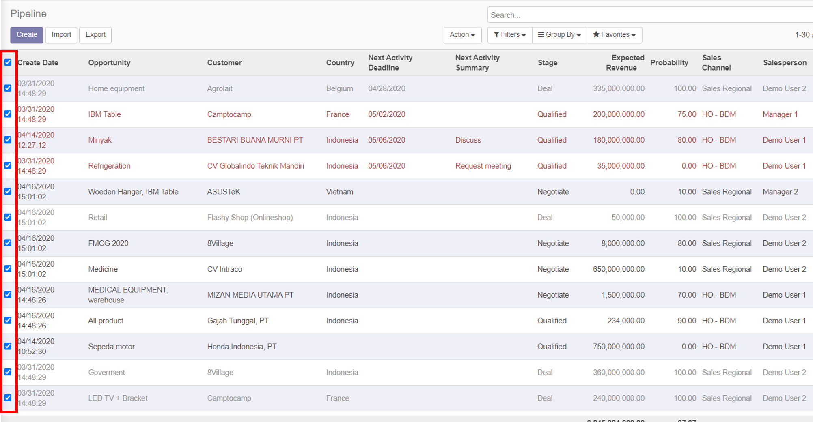Uncheck the Woeden Hanger, IBM Table row checkbox
Image resolution: width=813 pixels, height=422 pixels.
(x=8, y=191)
